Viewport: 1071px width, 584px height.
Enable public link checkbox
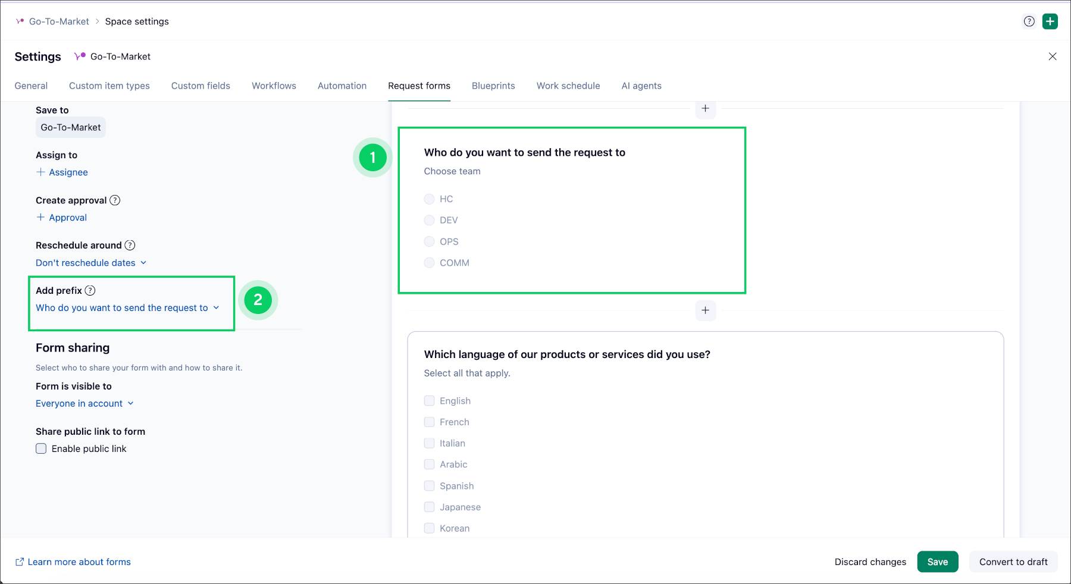41,448
